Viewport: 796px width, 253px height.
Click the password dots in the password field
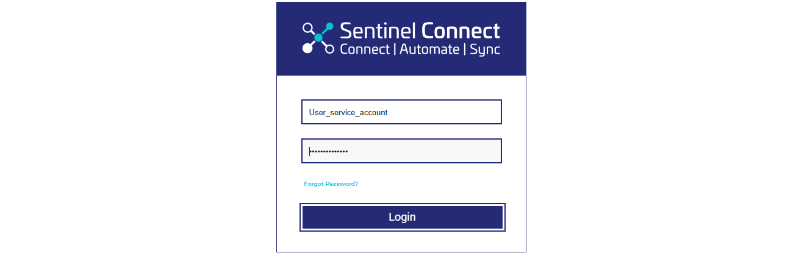coord(329,151)
